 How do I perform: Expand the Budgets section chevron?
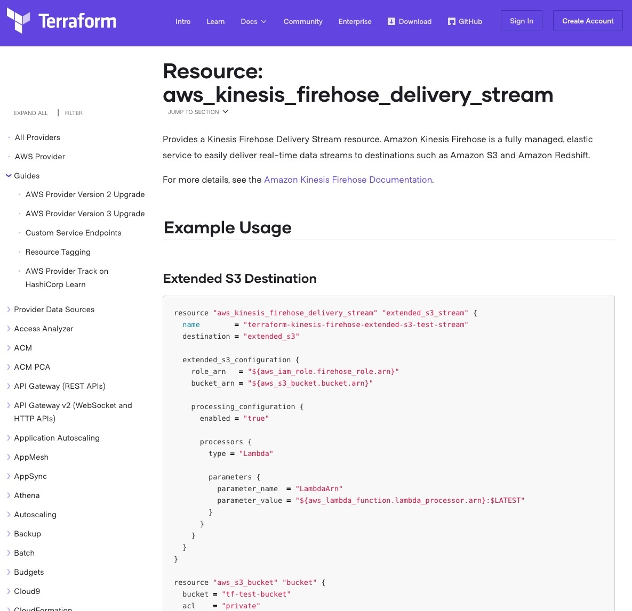(x=9, y=572)
